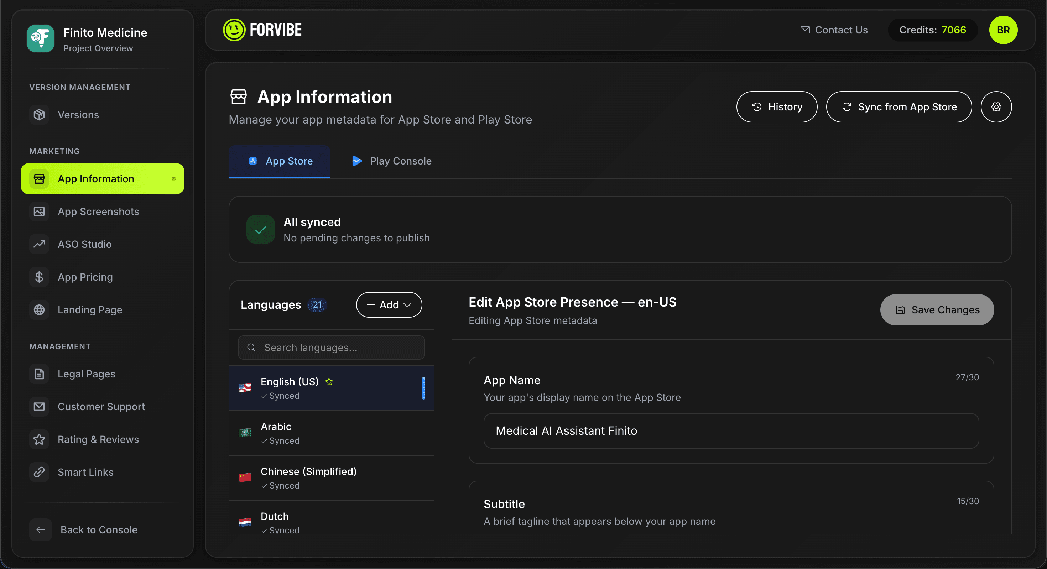Open Landing Page globe icon
Viewport: 1047px width, 569px height.
coord(39,309)
